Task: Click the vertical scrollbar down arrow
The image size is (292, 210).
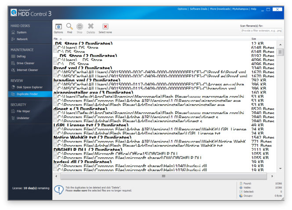Action: 280,168
